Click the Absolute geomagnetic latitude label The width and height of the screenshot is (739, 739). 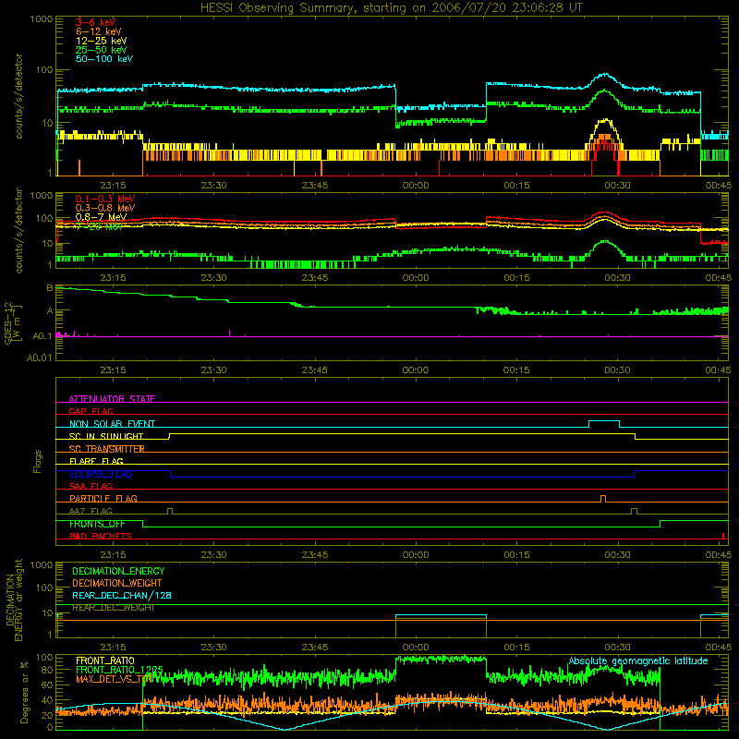[638, 660]
